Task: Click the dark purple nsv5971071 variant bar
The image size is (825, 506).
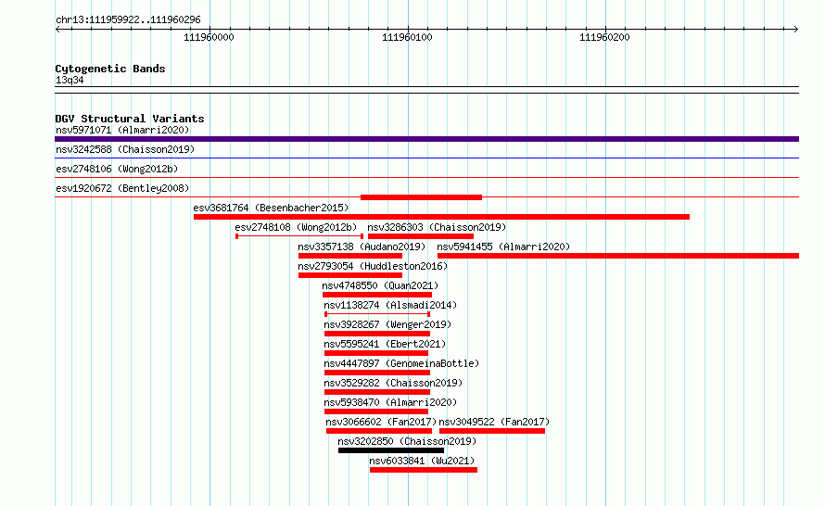Action: tap(426, 139)
